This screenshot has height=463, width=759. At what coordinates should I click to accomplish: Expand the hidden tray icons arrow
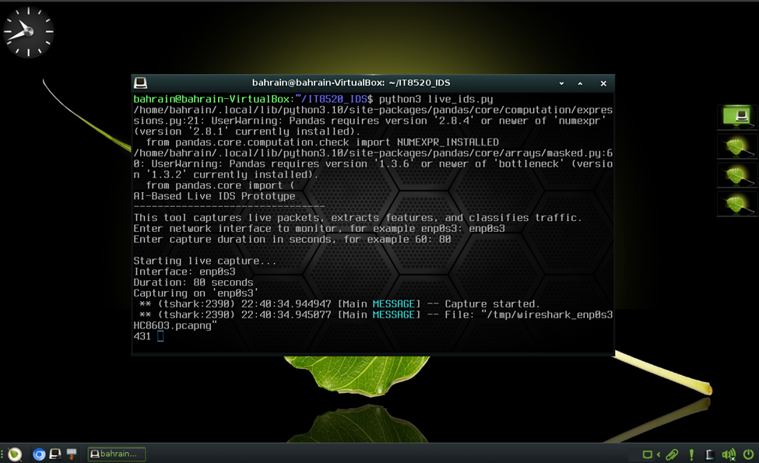pos(659,454)
